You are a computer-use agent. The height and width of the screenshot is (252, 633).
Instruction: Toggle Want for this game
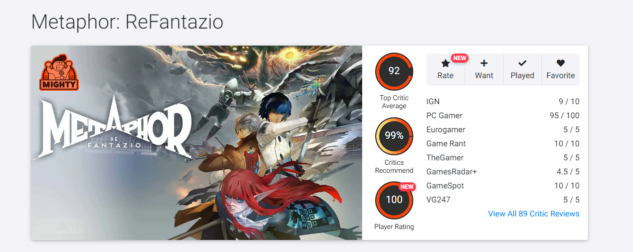[484, 70]
